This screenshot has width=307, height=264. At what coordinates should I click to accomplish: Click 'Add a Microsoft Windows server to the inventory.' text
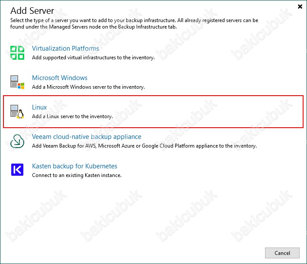coord(88,87)
